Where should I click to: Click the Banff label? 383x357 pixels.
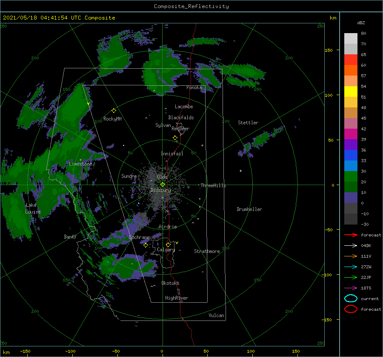[70, 237]
